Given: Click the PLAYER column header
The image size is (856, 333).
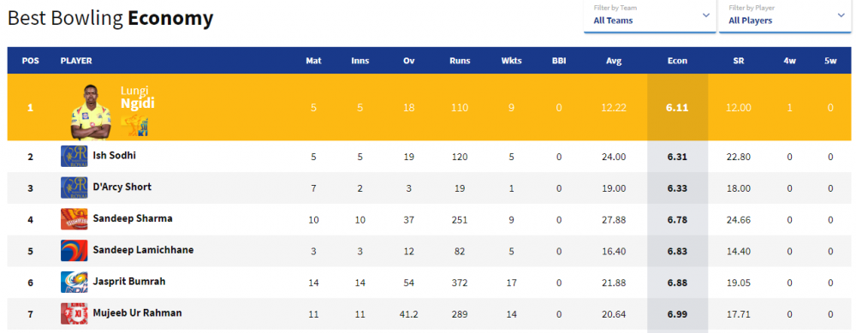Looking at the screenshot, I should click(x=76, y=61).
